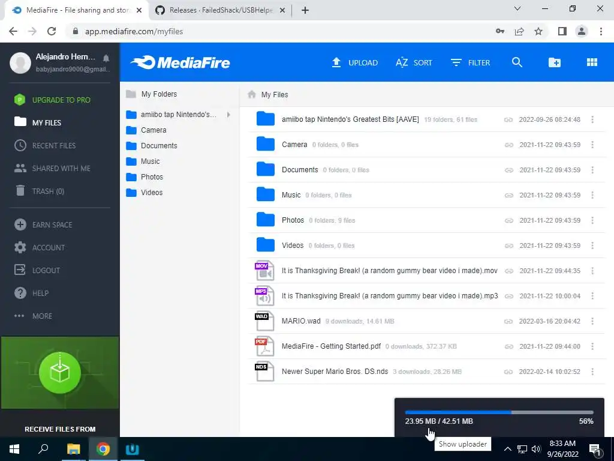
Task: Open Windows notification center
Action: pos(595,450)
